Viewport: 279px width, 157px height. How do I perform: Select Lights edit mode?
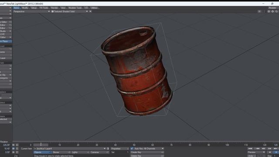pos(80,152)
